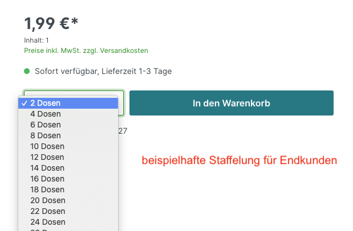This screenshot has width=353, height=231.
Task: Click the green availability status dot
Action: coord(27,72)
